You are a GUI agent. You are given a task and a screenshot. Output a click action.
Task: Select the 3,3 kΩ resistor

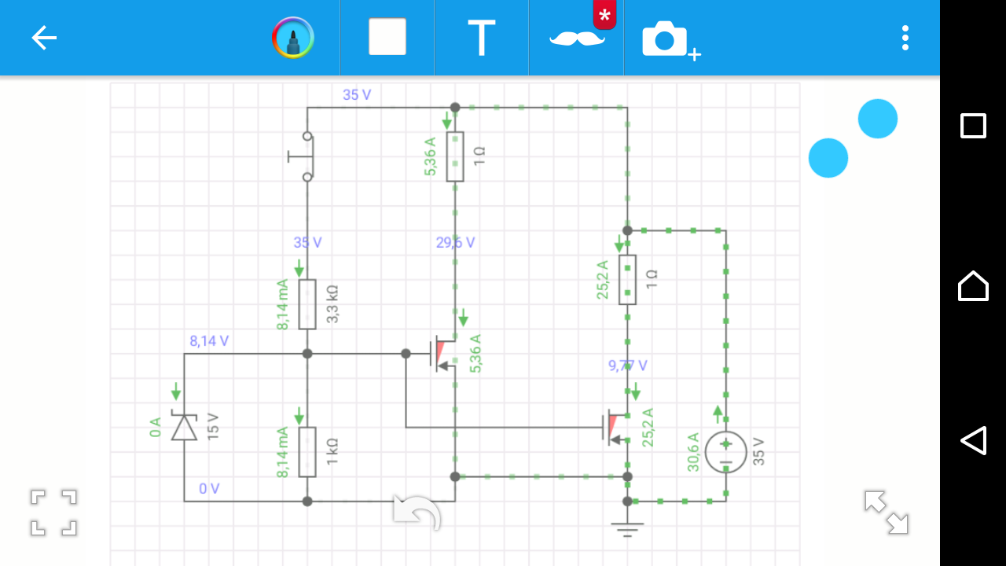(x=307, y=303)
